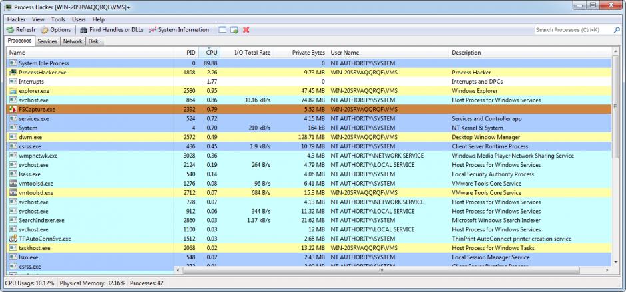Click the horizontal scrollbar left arrow
Image resolution: width=626 pixels, height=292 pixels.
pyautogui.click(x=178, y=271)
